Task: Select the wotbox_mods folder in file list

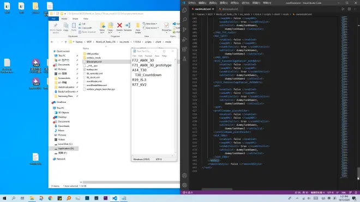Action: [x=94, y=58]
